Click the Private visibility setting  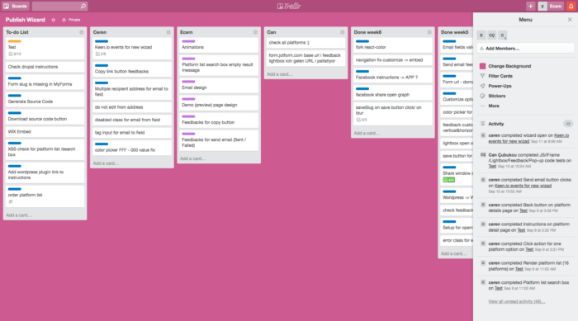[x=71, y=20]
